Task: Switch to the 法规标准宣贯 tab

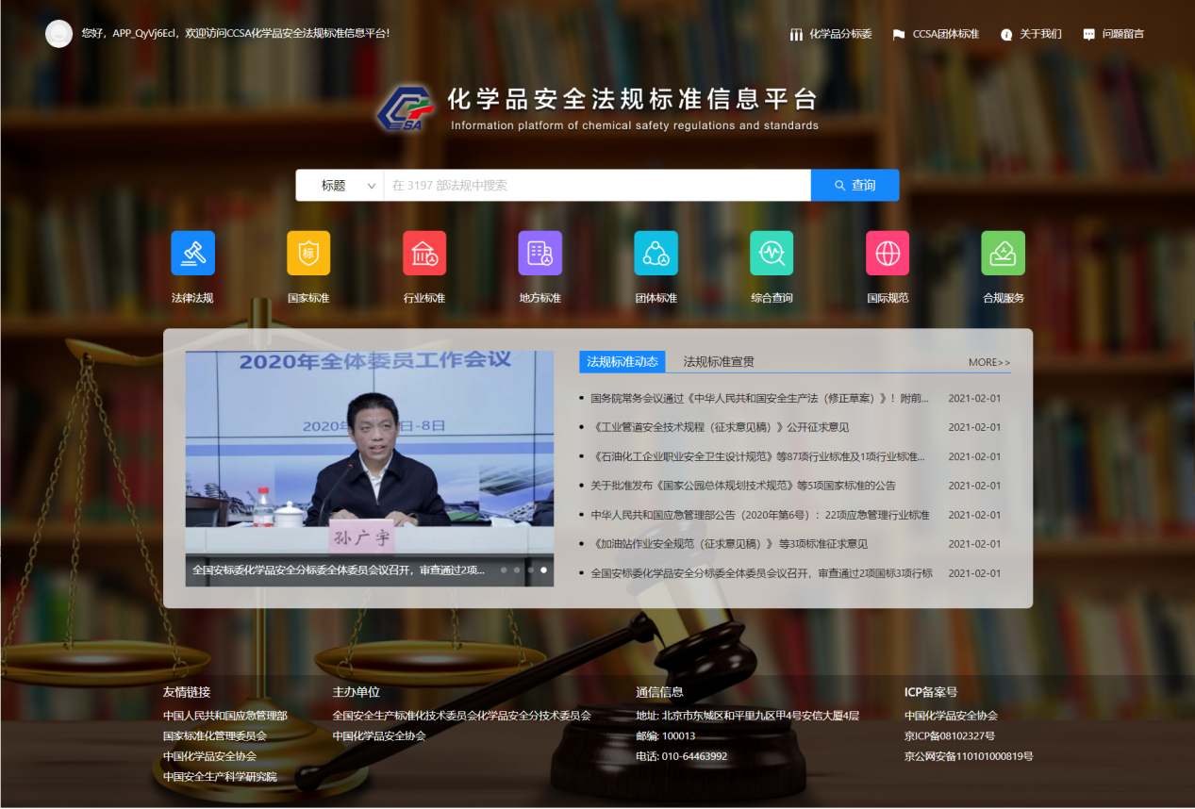Action: [x=719, y=362]
